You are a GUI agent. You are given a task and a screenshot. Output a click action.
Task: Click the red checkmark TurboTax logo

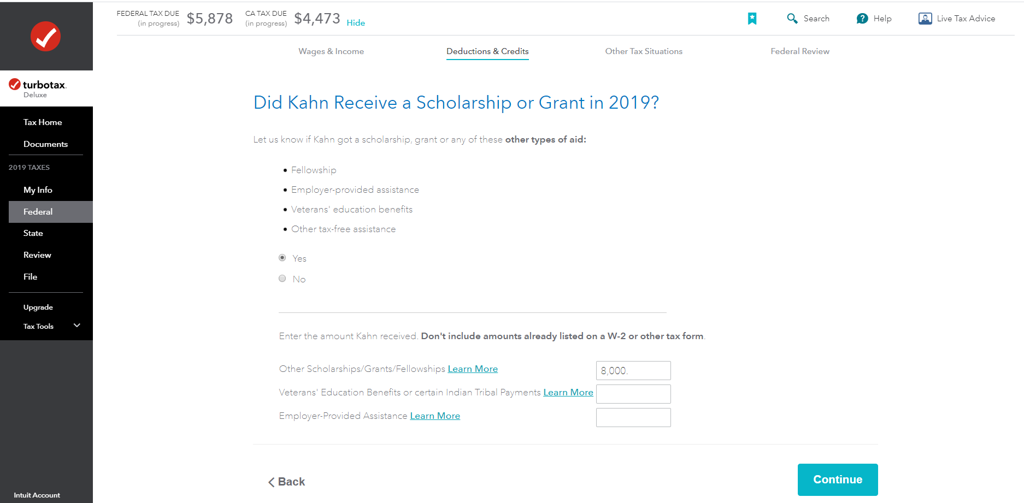point(45,37)
